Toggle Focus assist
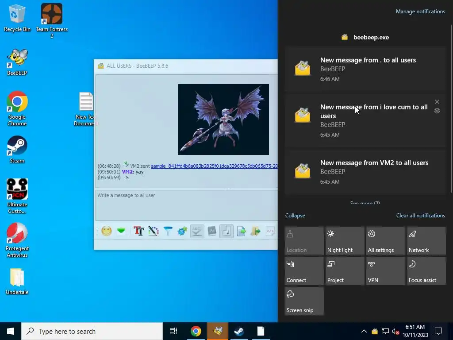Image resolution: width=453 pixels, height=340 pixels. [x=426, y=271]
